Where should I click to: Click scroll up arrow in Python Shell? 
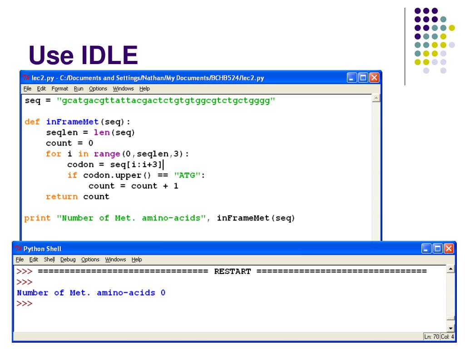(450, 269)
